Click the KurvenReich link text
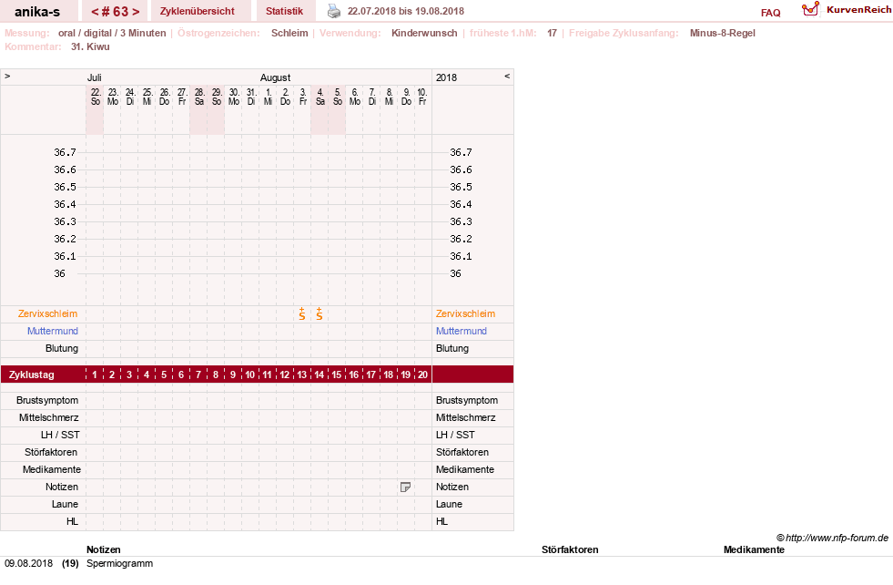 pyautogui.click(x=858, y=10)
